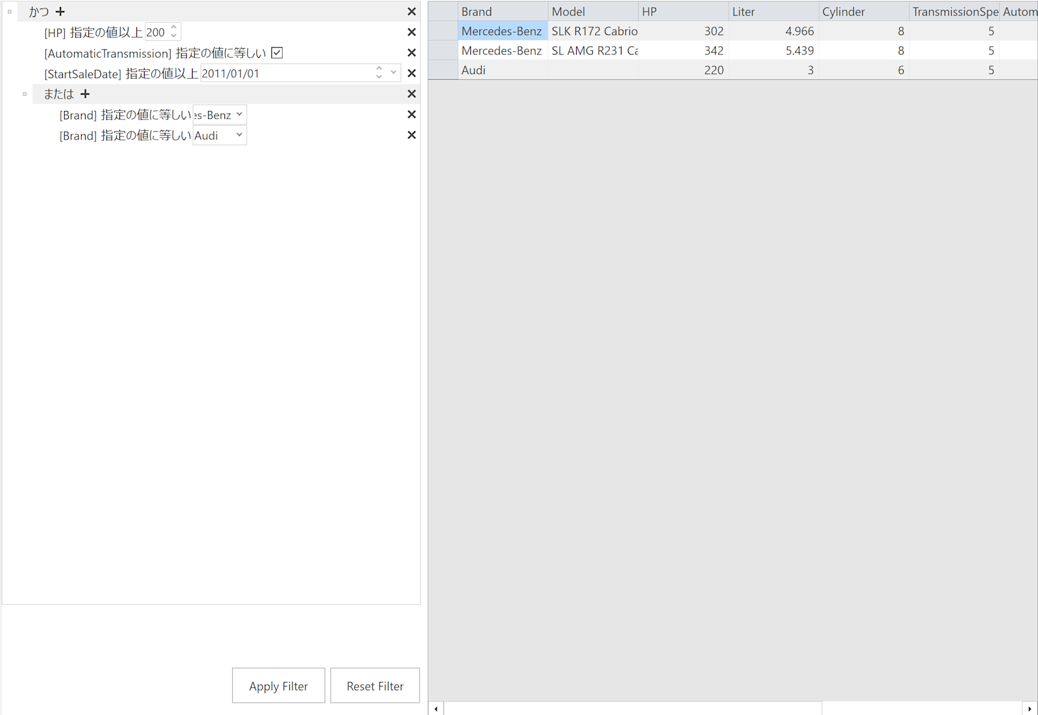Collapse the または group node
Image resolution: width=1038 pixels, height=715 pixels.
[x=25, y=94]
